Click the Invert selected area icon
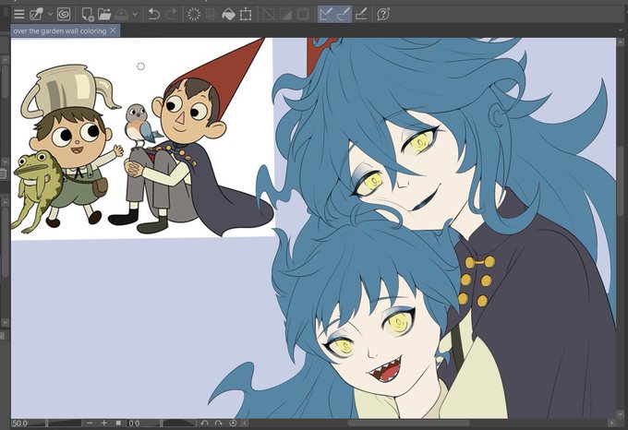The image size is (628, 430). [x=285, y=15]
